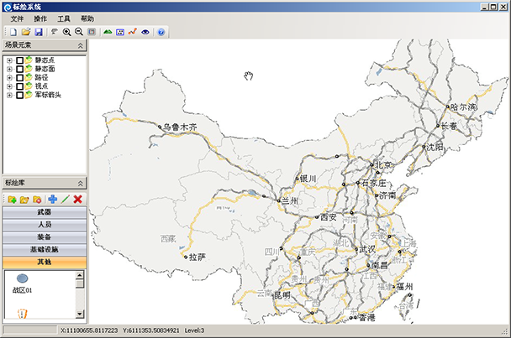Click the orange path line icon

point(132,32)
